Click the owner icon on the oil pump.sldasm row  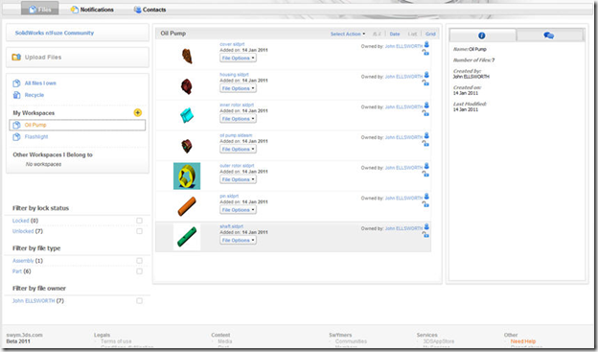point(426,135)
